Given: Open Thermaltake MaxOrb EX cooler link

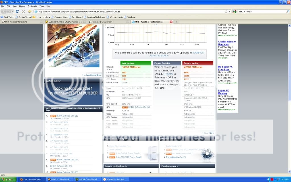Looking at the screenshot, I should coord(176,157).
